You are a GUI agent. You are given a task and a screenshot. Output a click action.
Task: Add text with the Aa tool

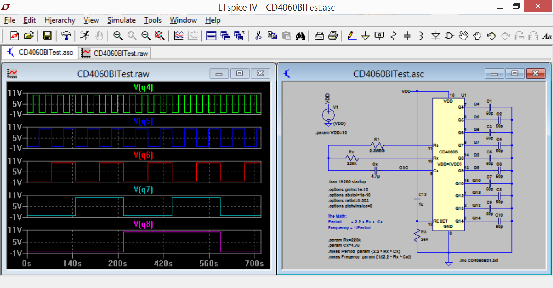click(547, 36)
